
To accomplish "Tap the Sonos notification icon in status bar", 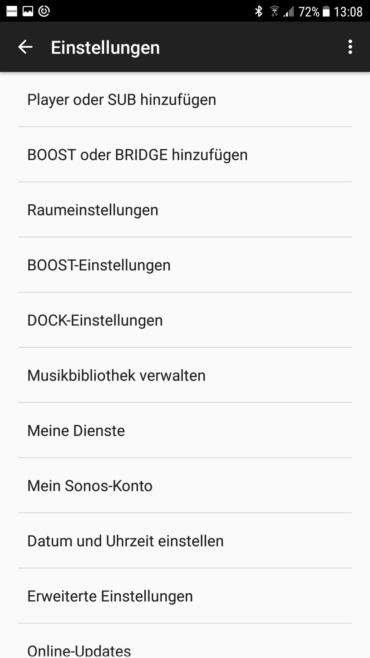I will tap(11, 11).
